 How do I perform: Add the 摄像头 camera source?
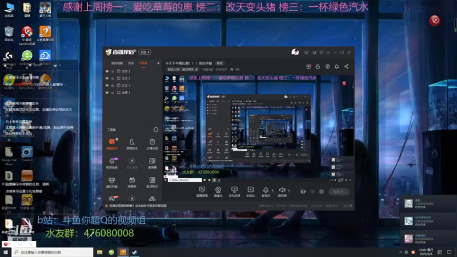point(218,192)
